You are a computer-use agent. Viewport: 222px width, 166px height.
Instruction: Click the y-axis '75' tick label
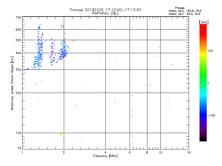tap(19, 148)
